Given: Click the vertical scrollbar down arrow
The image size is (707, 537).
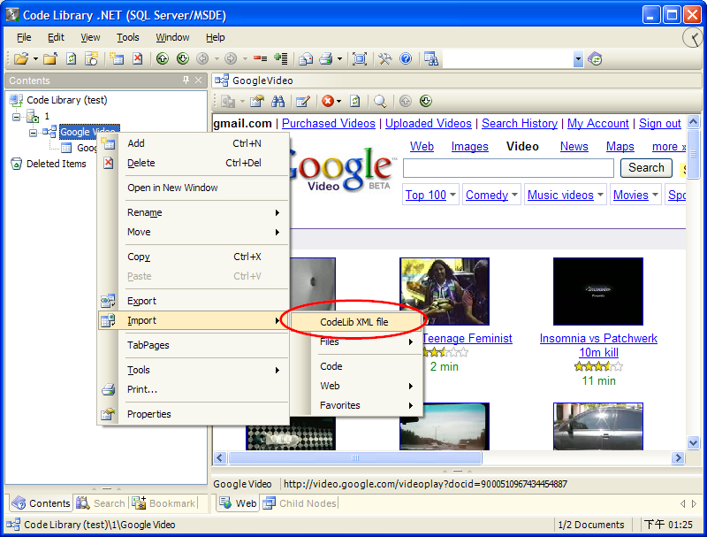Looking at the screenshot, I should (x=693, y=442).
